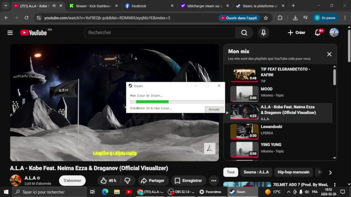Reload the page in Chrome
Viewport: 351px width, 197px height.
(x=26, y=18)
